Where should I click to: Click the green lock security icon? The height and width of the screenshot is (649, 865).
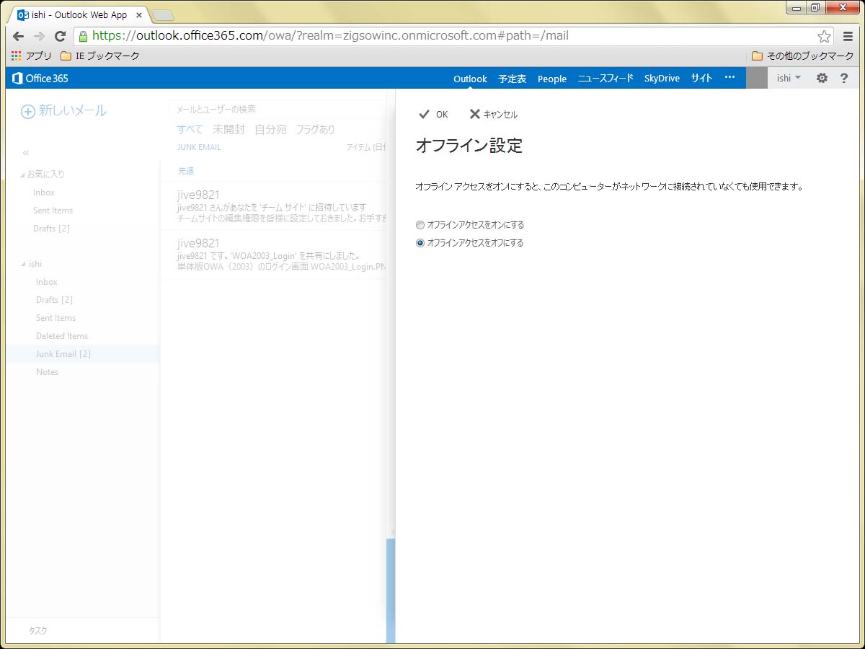click(83, 36)
